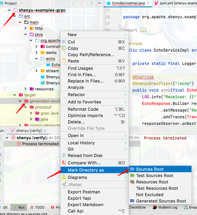This screenshot has height=215, width=197.
Task: Click the Compare With icon
Action: (64, 163)
